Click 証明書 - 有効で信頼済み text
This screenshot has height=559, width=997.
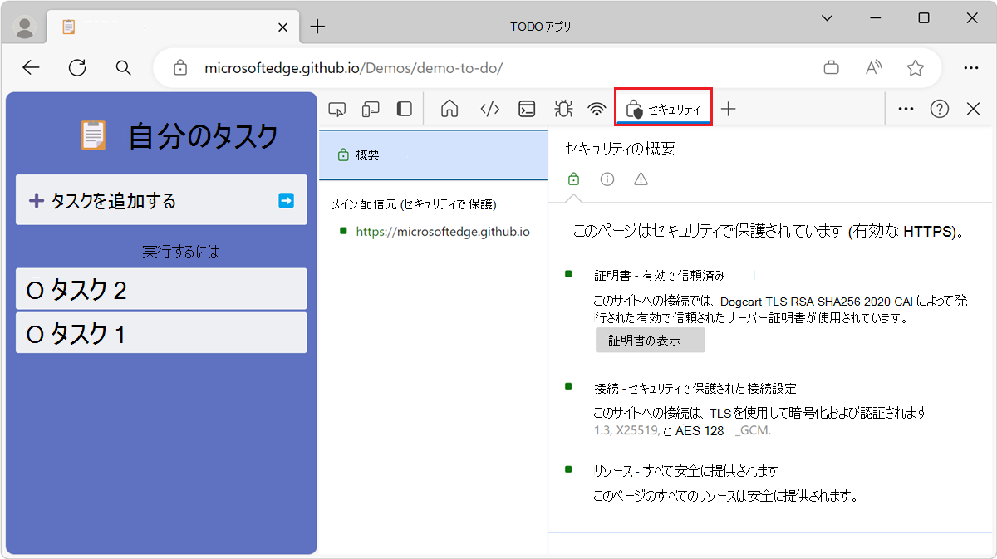click(660, 275)
